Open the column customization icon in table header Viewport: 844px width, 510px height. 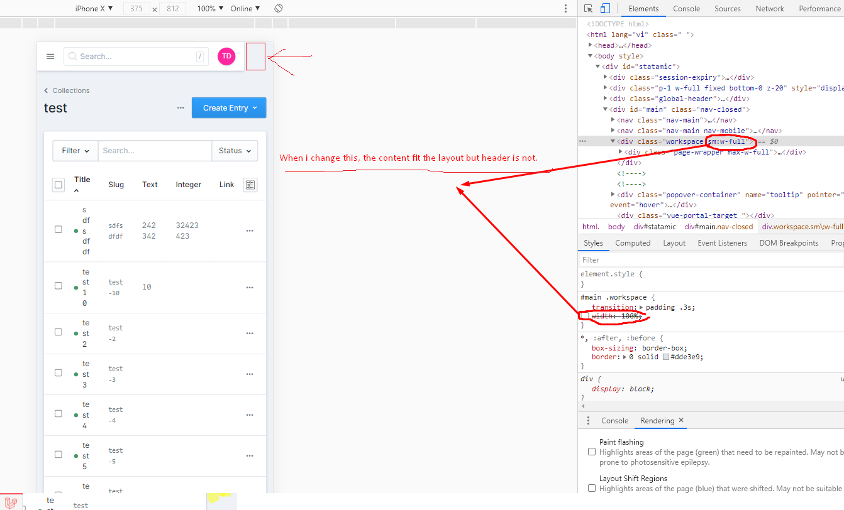coord(250,185)
